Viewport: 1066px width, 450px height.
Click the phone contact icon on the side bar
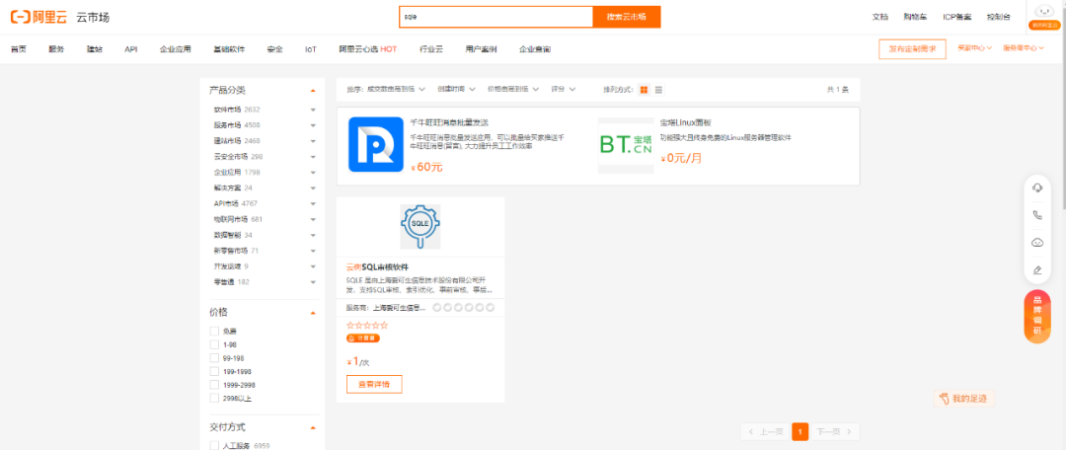pos(1037,215)
